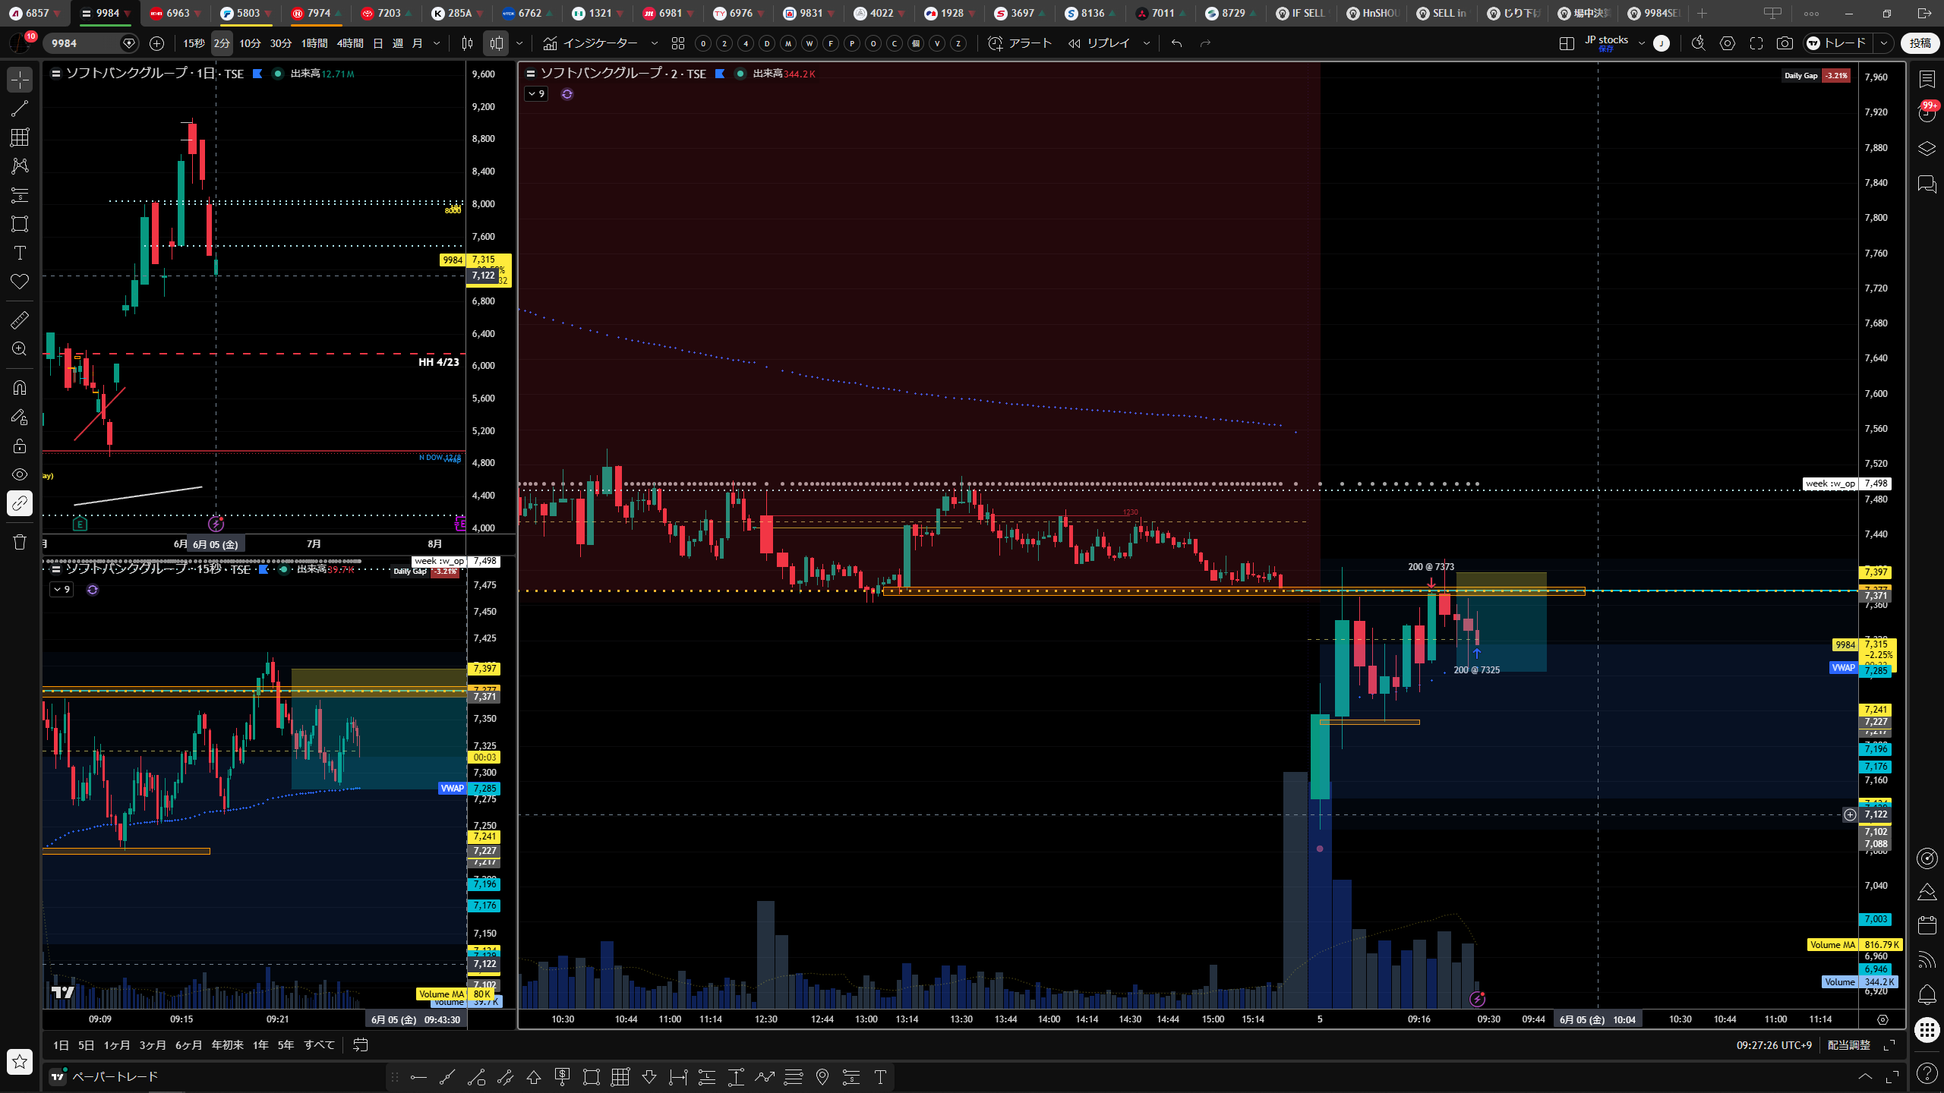Viewport: 1944px width, 1093px height.
Task: Open the calendar icon in right sidebar
Action: tap(1927, 925)
